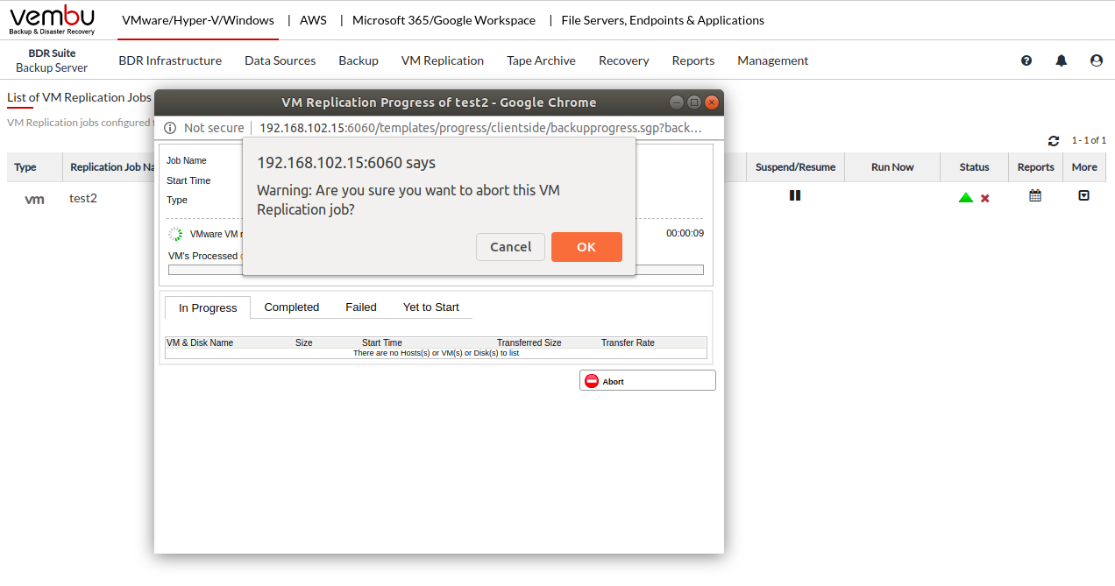Open the user account profile icon
Image resolution: width=1115 pixels, height=586 pixels.
click(x=1096, y=60)
